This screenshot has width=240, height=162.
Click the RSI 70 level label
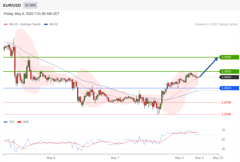coord(223,130)
